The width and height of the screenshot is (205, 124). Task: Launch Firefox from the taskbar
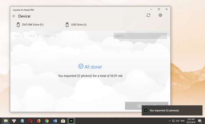tap(38, 121)
